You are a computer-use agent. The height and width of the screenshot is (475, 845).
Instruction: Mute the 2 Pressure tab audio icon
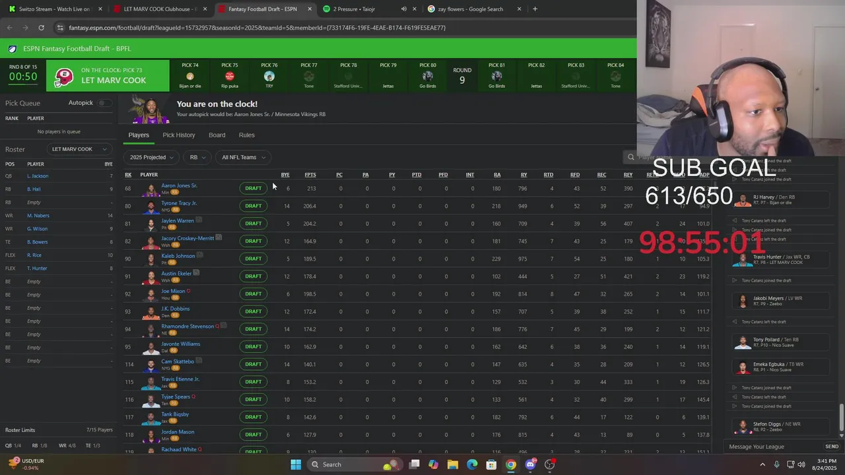pos(403,9)
